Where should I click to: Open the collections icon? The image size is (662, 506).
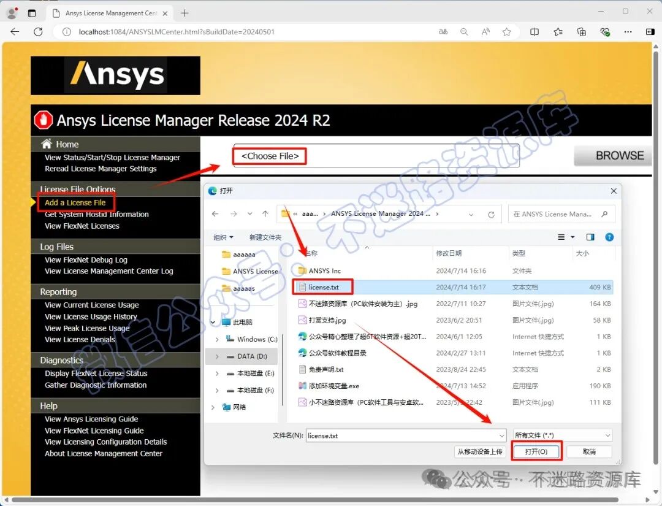(581, 32)
